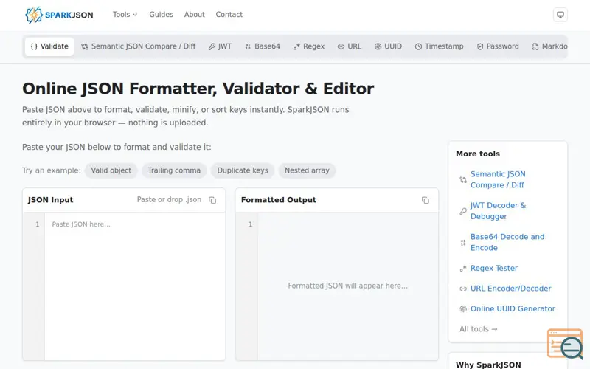Click into the JSON input editor area

coord(135,286)
